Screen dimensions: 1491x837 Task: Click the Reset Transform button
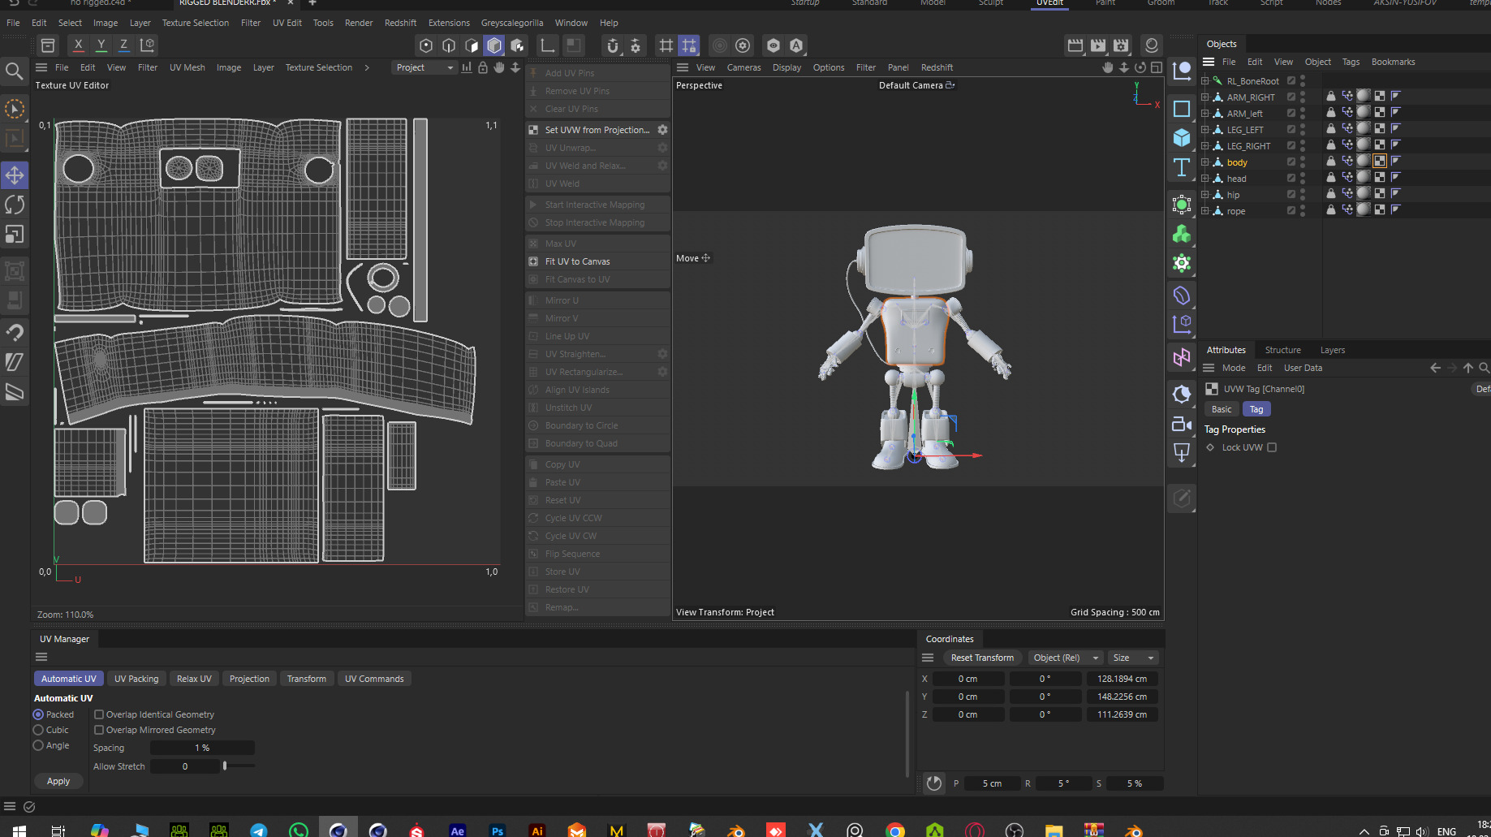pos(982,658)
